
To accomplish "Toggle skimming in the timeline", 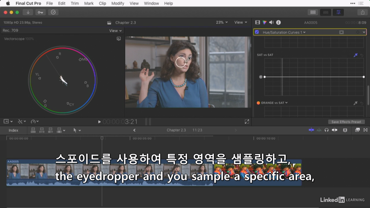I will pos(311,130).
